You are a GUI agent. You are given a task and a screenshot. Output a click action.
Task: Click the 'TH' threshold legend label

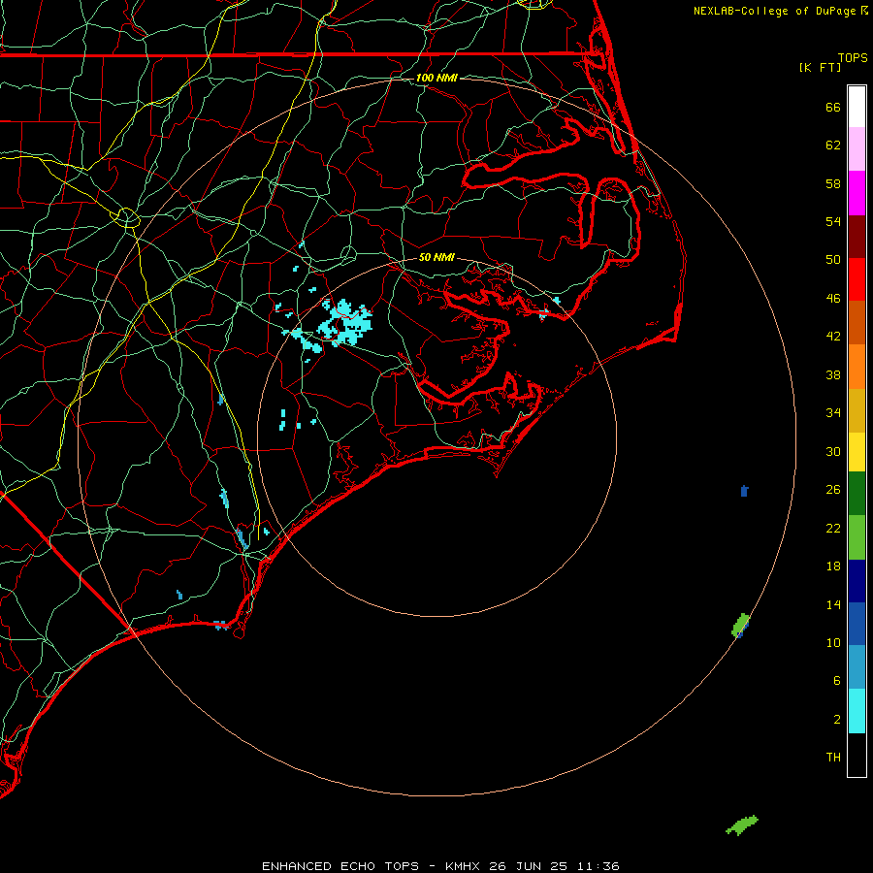coord(833,758)
